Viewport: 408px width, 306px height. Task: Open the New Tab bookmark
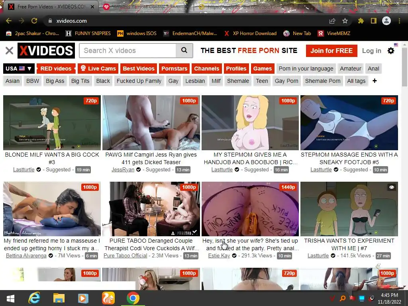coord(297,33)
